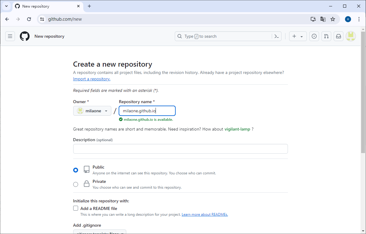Screen dimensions: 366x234
Task: Click the search magnifier icon
Action: point(180,36)
